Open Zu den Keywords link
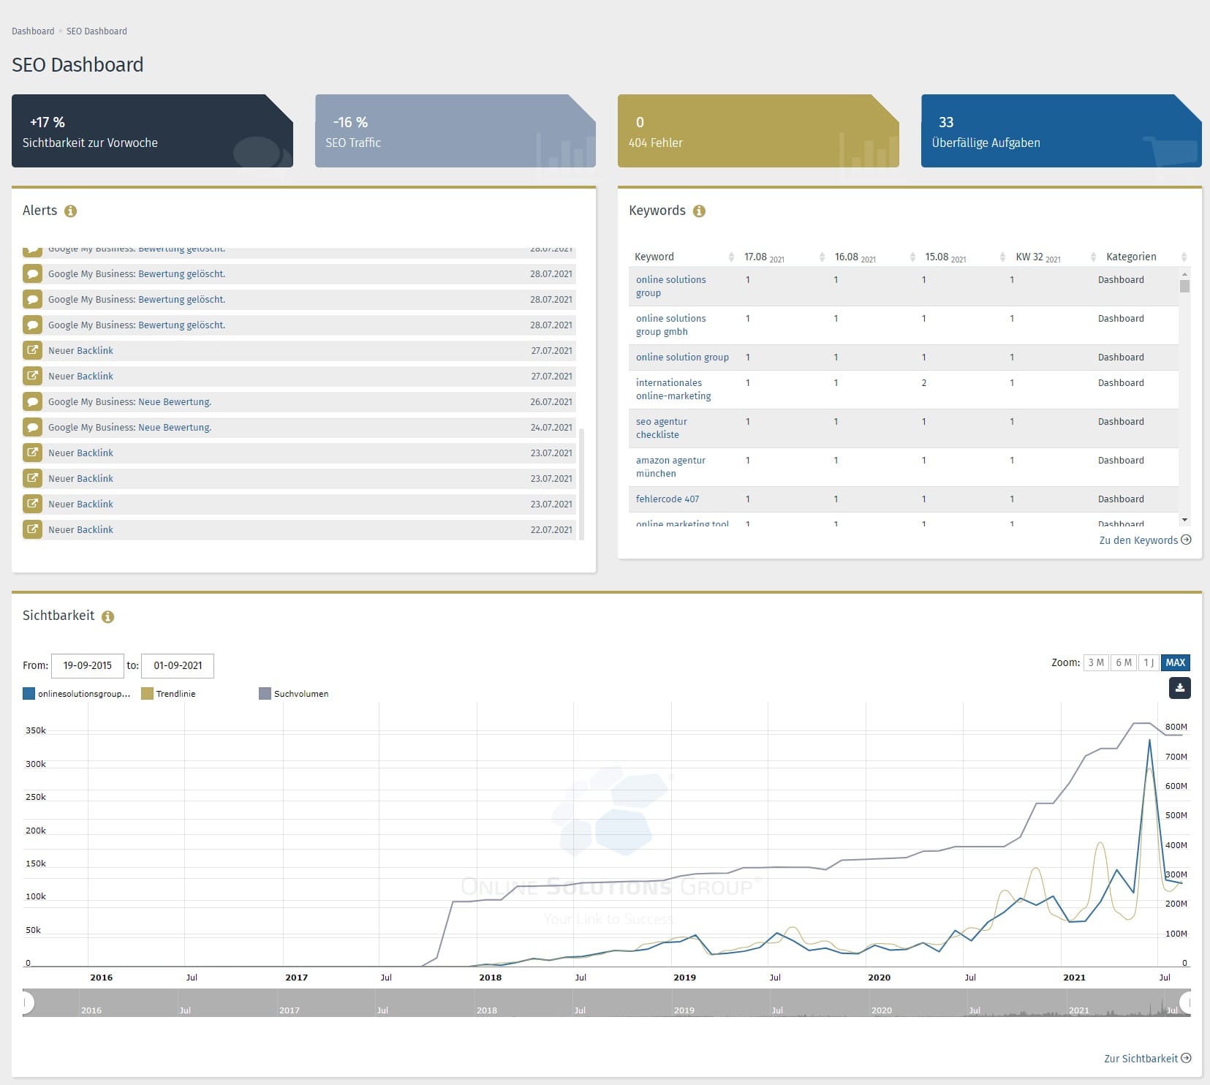 tap(1138, 540)
